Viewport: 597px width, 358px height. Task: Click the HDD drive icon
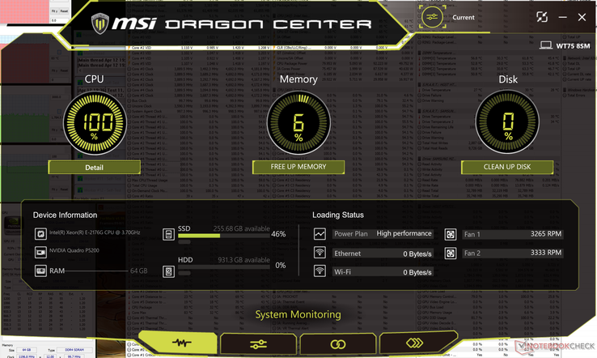168,271
